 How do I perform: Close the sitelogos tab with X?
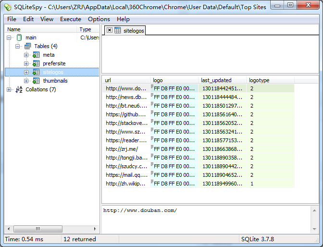point(109,30)
